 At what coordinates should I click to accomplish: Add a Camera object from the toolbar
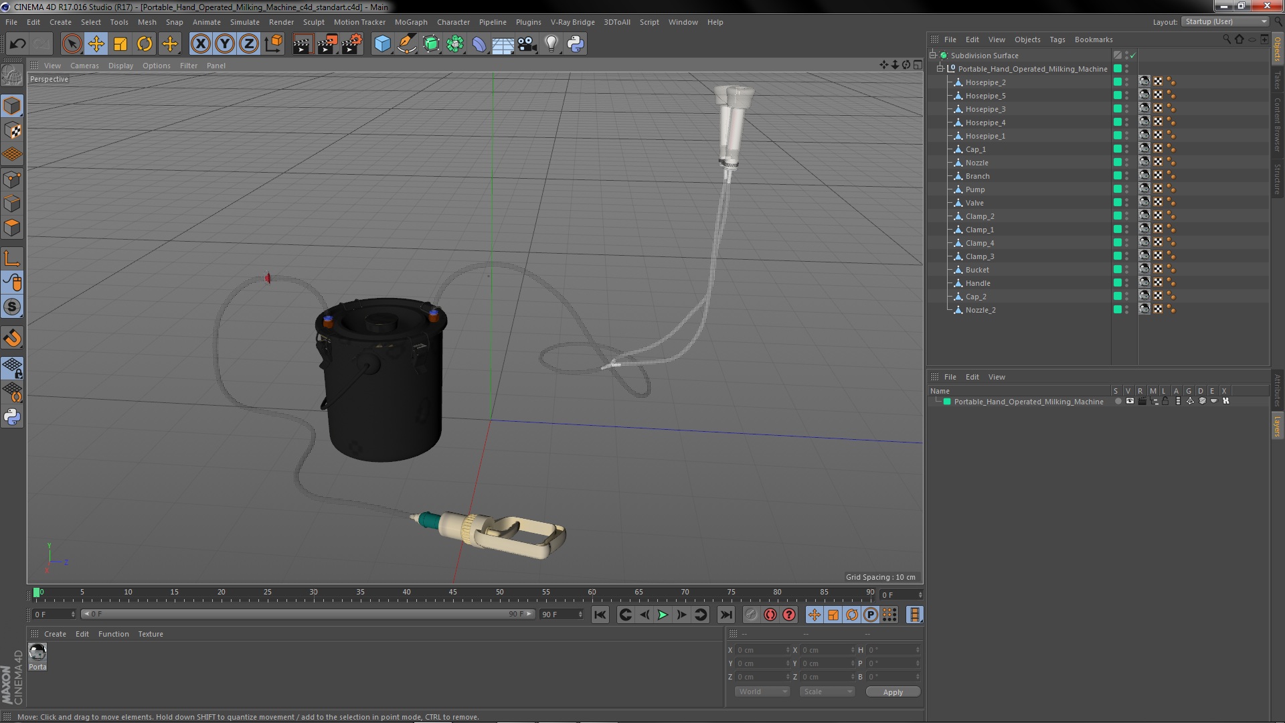527,44
